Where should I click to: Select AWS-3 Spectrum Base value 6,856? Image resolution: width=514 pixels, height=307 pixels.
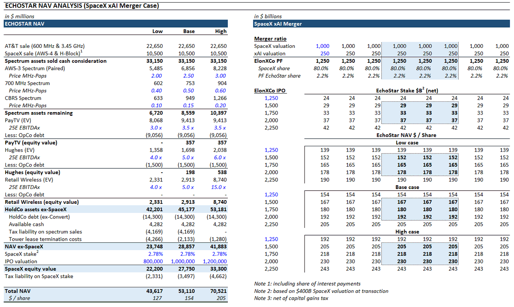pyautogui.click(x=187, y=68)
